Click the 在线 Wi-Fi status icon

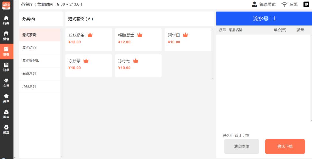[284, 4]
